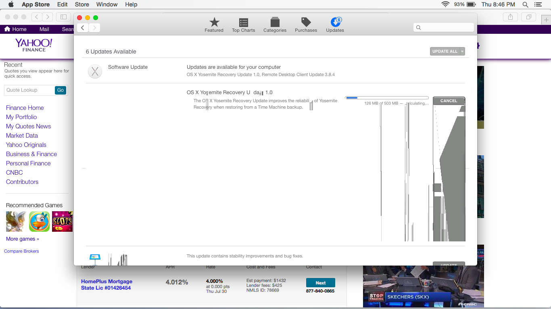Click the App Store search field
The width and height of the screenshot is (551, 309).
443,27
